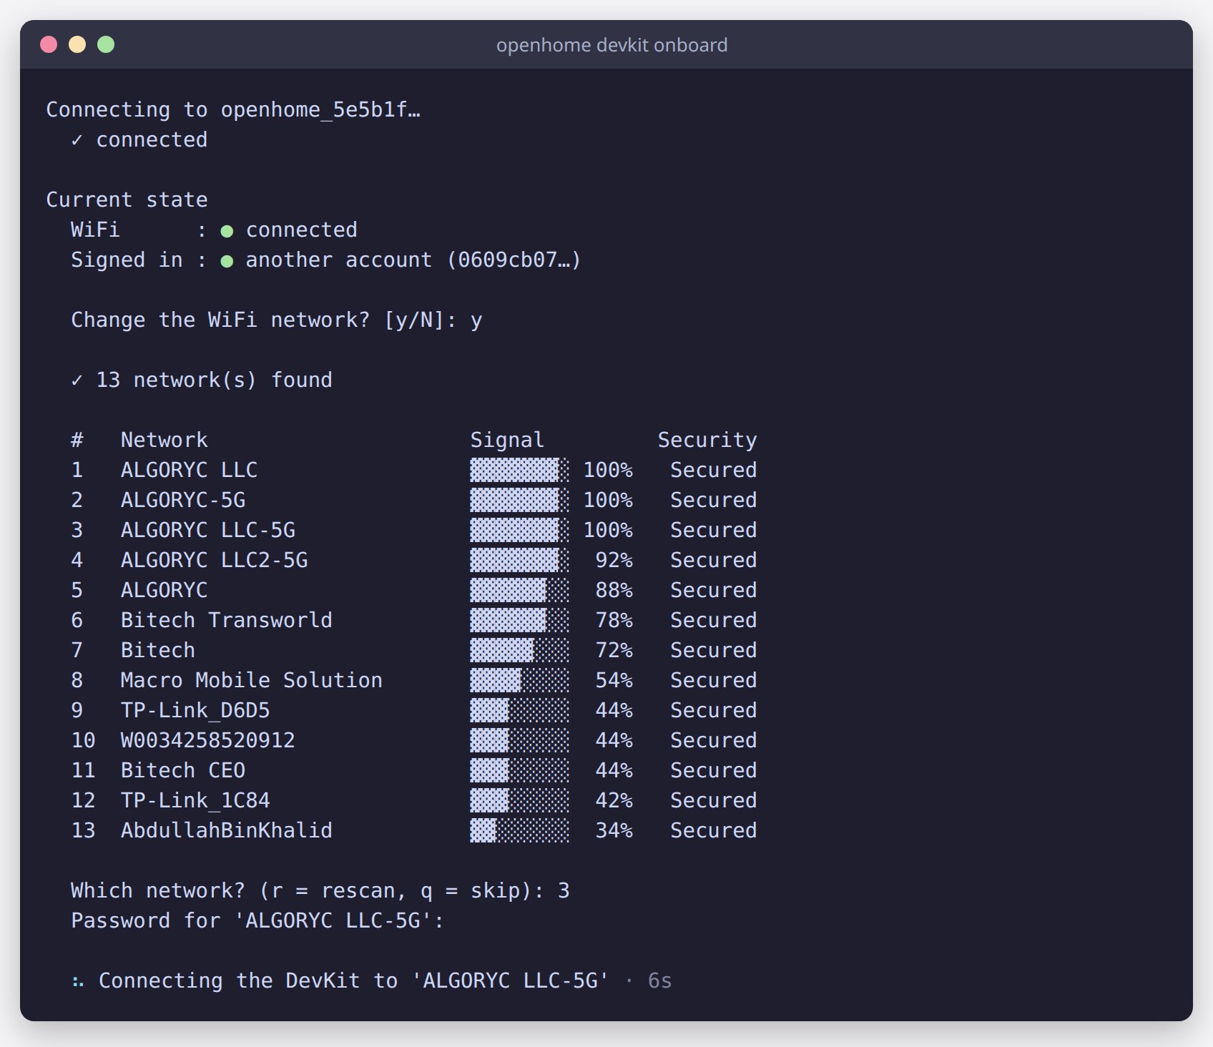
Task: Click the signal bar for AbdullahBinKhalid
Action: pyautogui.click(x=520, y=830)
